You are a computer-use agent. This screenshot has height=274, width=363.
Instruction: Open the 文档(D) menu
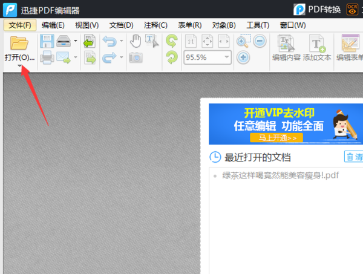[121, 25]
